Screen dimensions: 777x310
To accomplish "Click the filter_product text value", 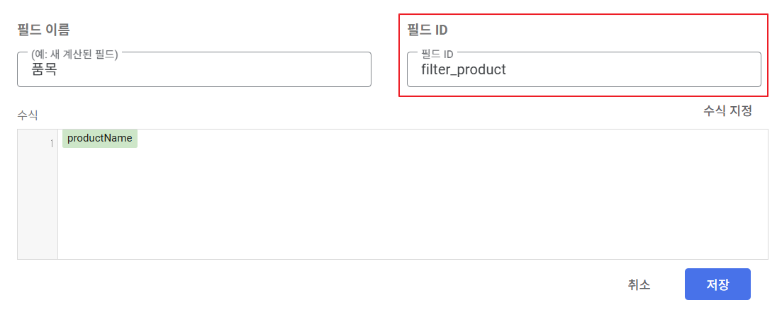I will 464,69.
